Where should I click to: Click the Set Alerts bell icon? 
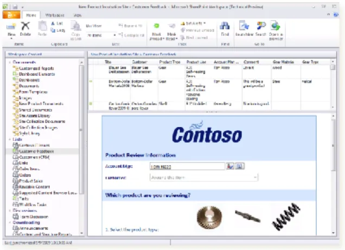pyautogui.click(x=183, y=23)
